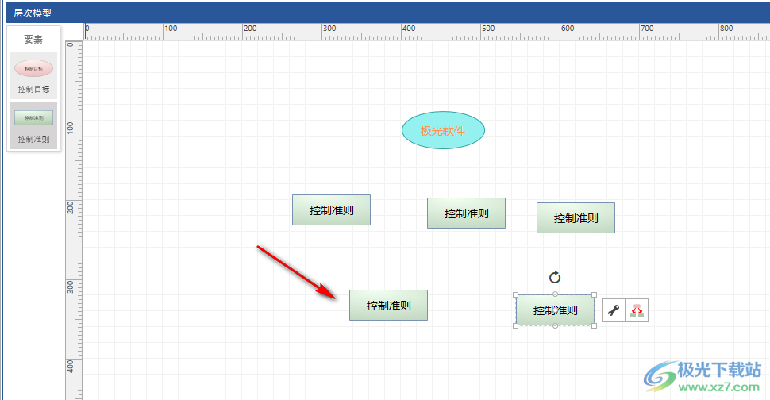Click the rotate handle above selected node
This screenshot has width=770, height=400.
pyautogui.click(x=555, y=277)
